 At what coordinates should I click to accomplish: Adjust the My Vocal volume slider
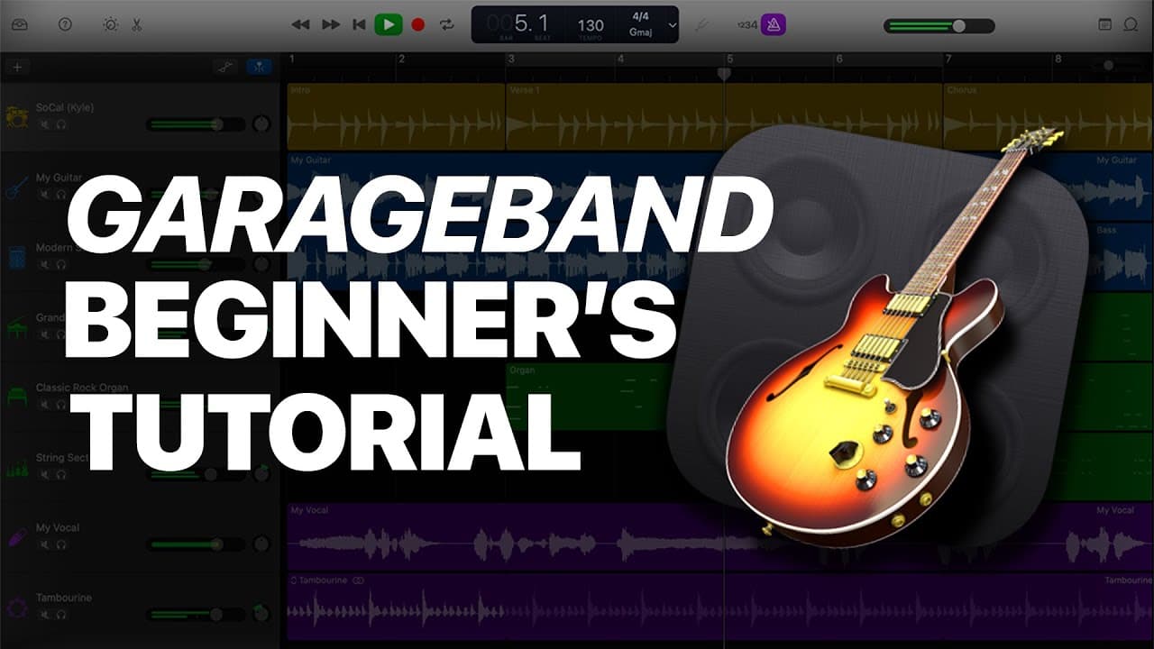(196, 544)
